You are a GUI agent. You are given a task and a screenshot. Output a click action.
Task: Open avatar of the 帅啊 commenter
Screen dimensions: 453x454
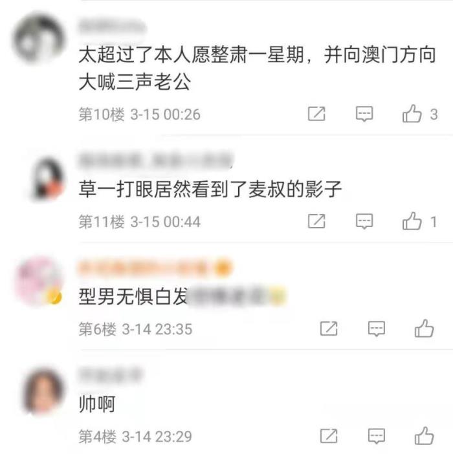tap(43, 391)
